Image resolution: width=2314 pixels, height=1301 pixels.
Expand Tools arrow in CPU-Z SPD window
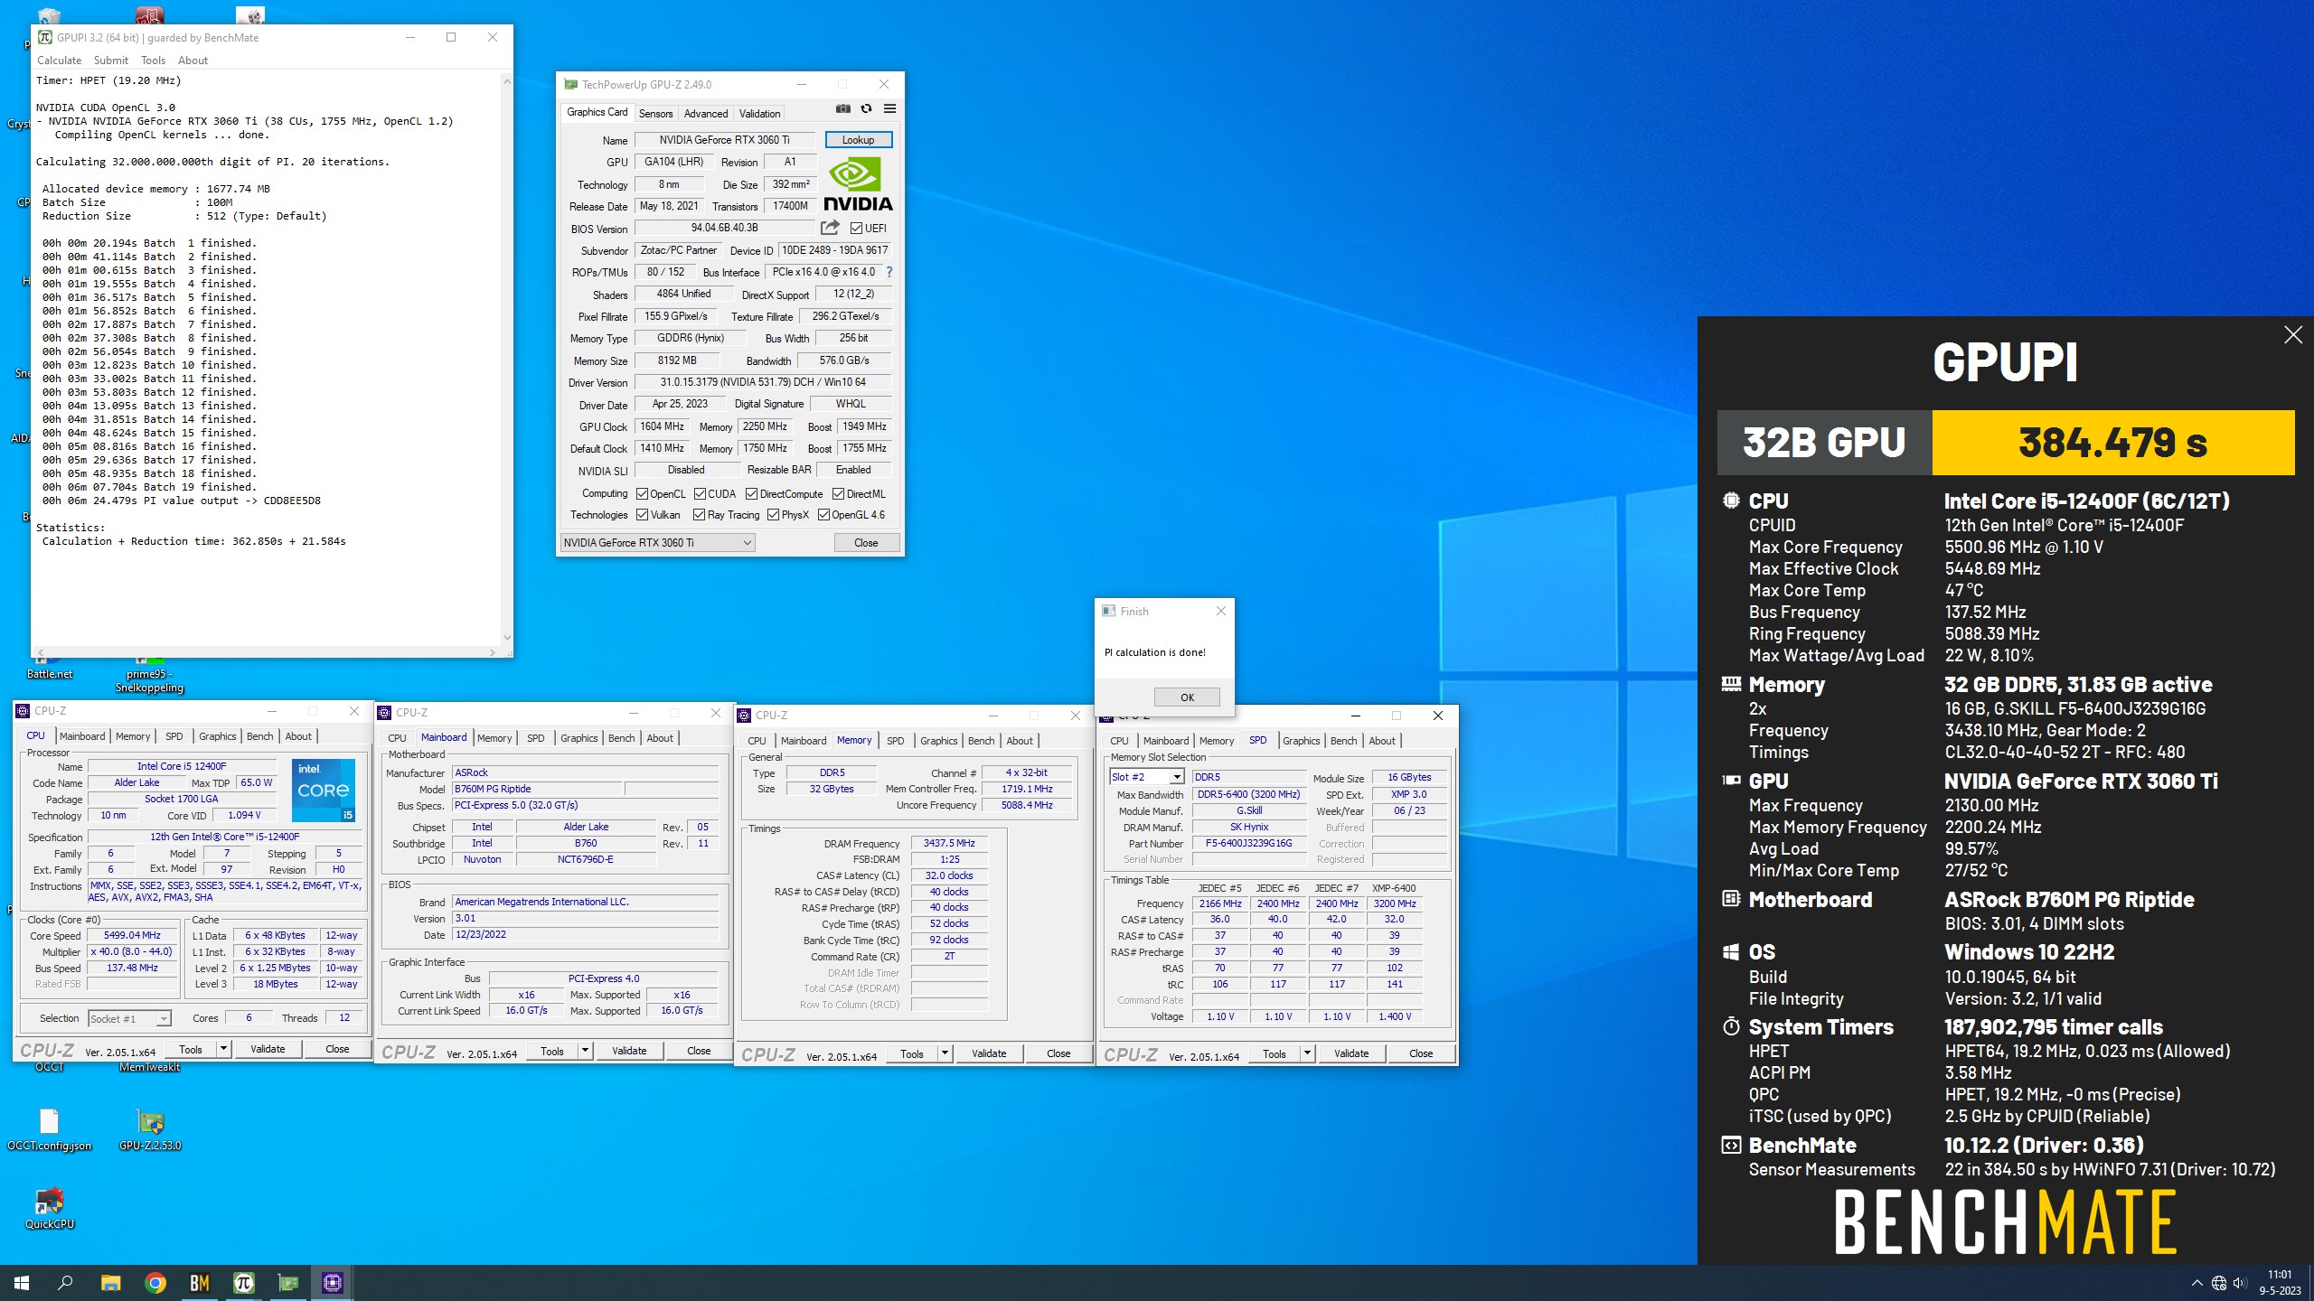(1306, 1053)
